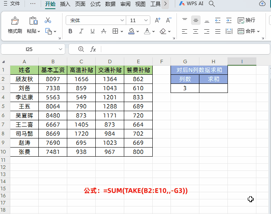Screen dimensions: 271x214
Task: Toggle underline formatting
Action: pyautogui.click(x=93, y=31)
